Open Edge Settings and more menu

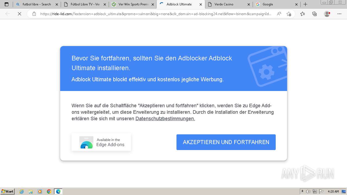tap(339, 14)
